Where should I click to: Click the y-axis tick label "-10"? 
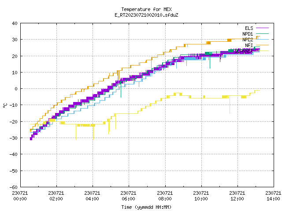click(14, 105)
